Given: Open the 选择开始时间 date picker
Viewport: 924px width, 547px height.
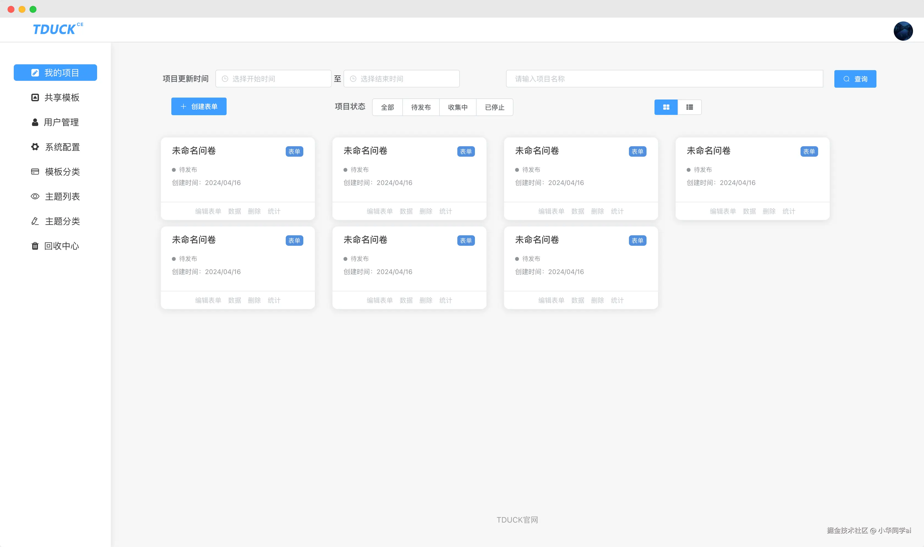Looking at the screenshot, I should (273, 79).
